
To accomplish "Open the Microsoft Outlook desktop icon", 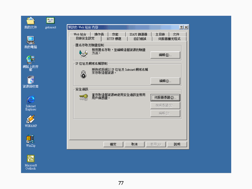I will [x=31, y=159].
